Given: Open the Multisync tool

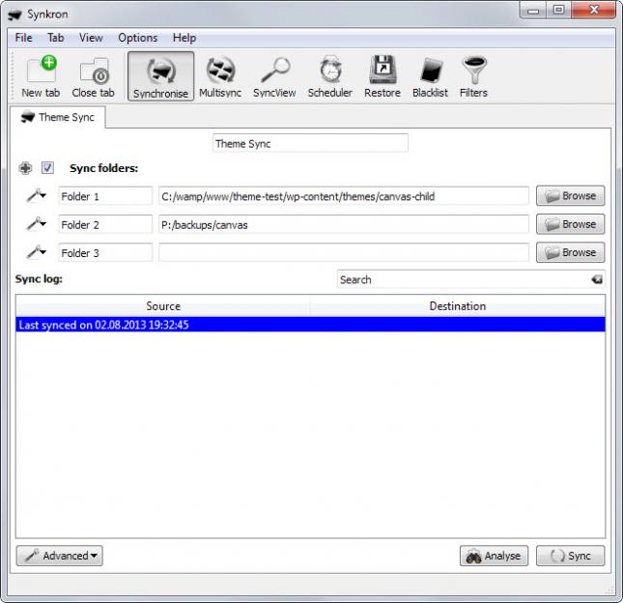Looking at the screenshot, I should point(220,76).
